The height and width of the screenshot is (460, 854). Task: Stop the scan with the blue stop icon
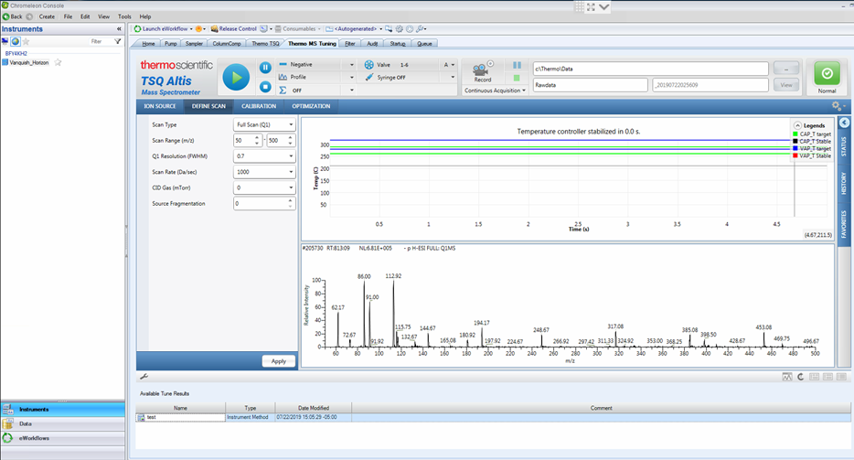[265, 87]
